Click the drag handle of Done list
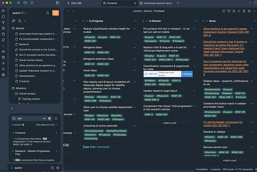Image resolution: width=257 pixels, height=172 pixels. pyautogui.click(x=203, y=21)
